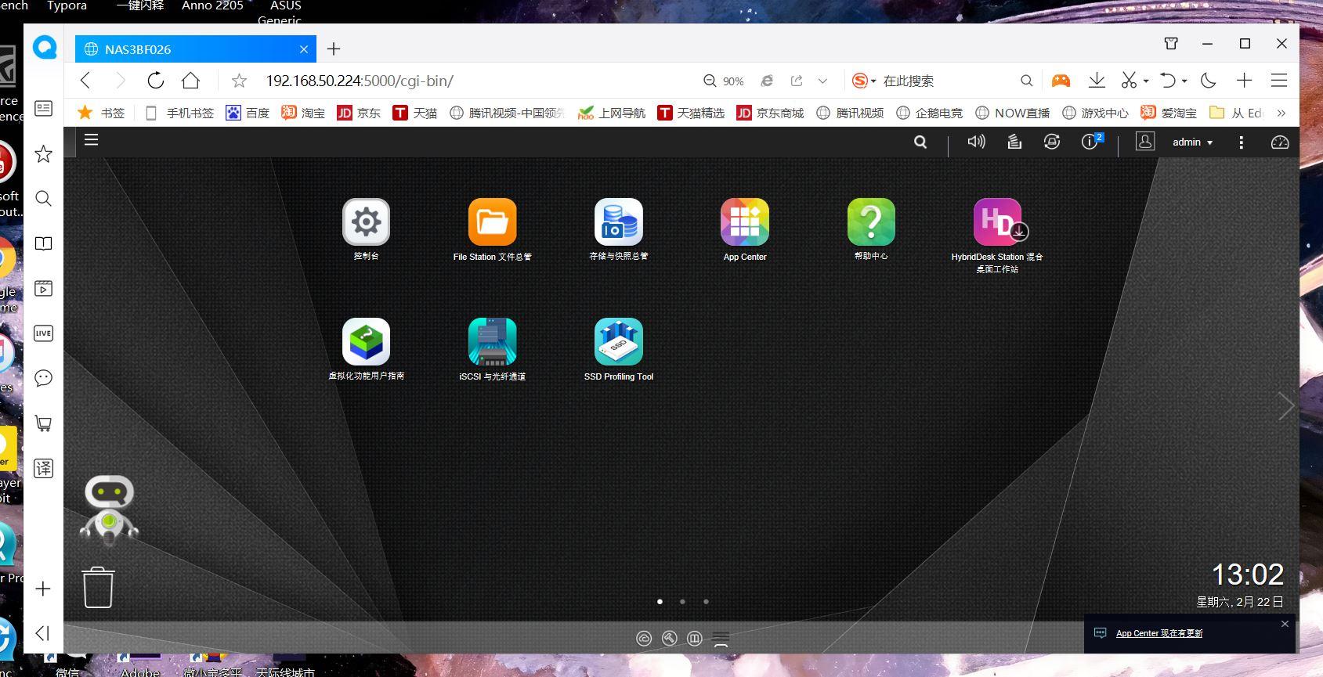This screenshot has height=677, width=1323.
Task: Open the dashboard gauge icon
Action: (1279, 142)
